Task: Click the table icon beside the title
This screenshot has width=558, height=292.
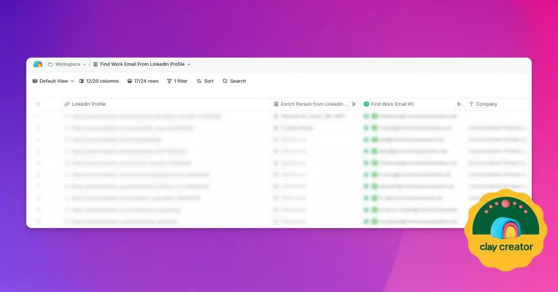Action: tap(95, 64)
